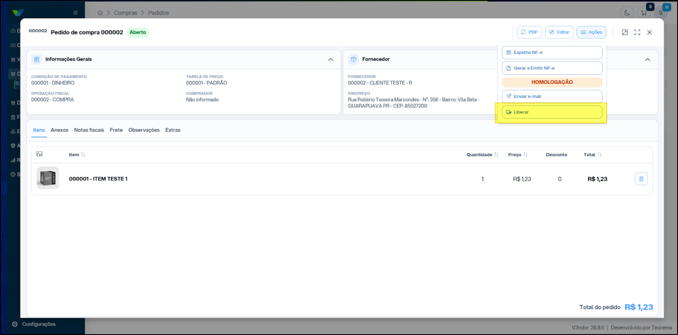This screenshot has width=678, height=335.
Task: Click the PDF button
Action: click(529, 32)
